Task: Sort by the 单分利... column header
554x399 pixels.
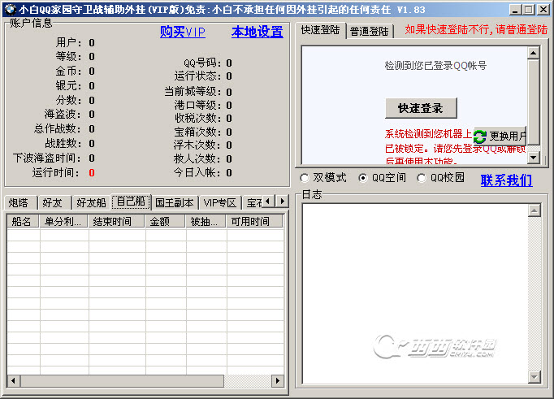Action: pyautogui.click(x=64, y=221)
